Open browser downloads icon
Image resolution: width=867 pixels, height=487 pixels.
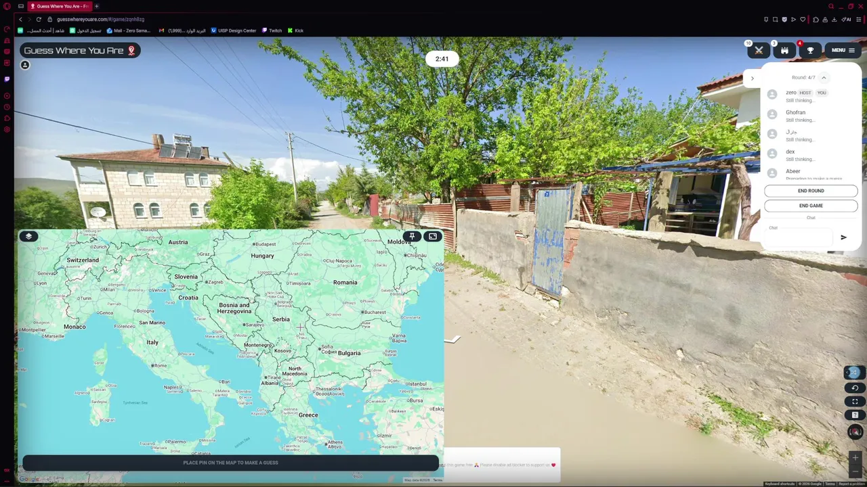coord(835,20)
